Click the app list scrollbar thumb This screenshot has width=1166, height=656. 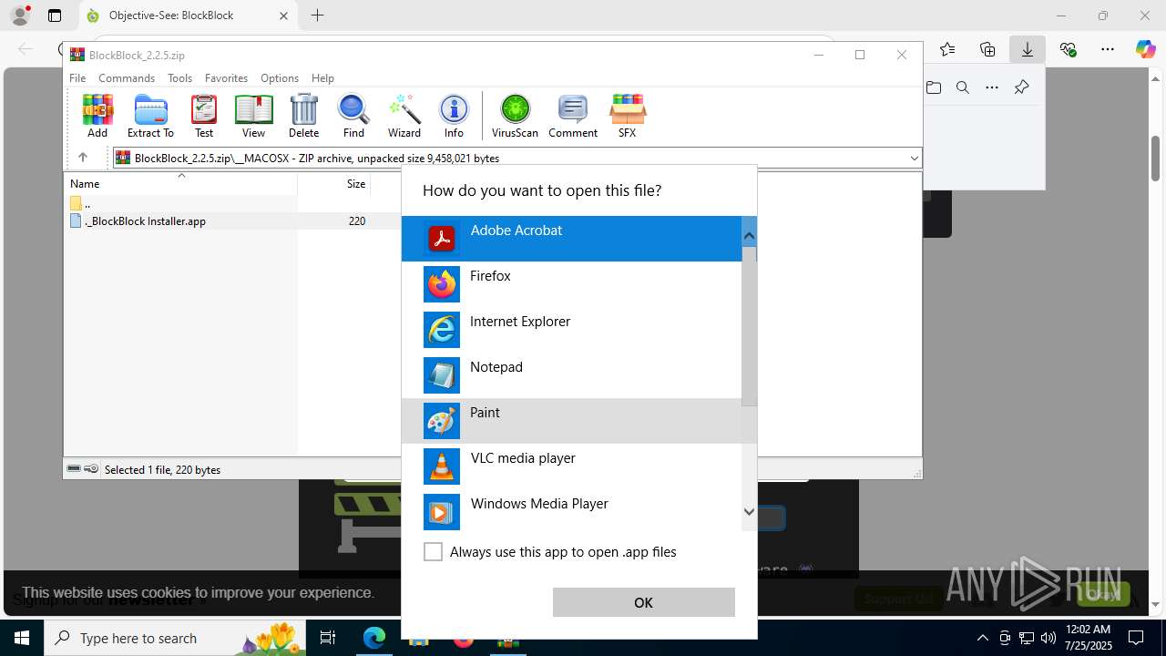coord(749,327)
